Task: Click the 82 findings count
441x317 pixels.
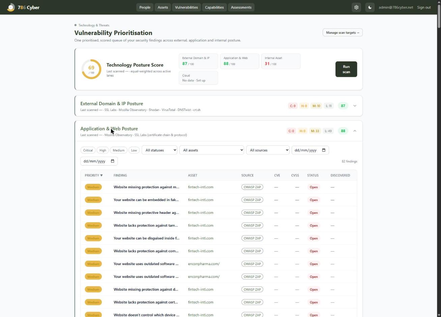Action: pyautogui.click(x=350, y=161)
